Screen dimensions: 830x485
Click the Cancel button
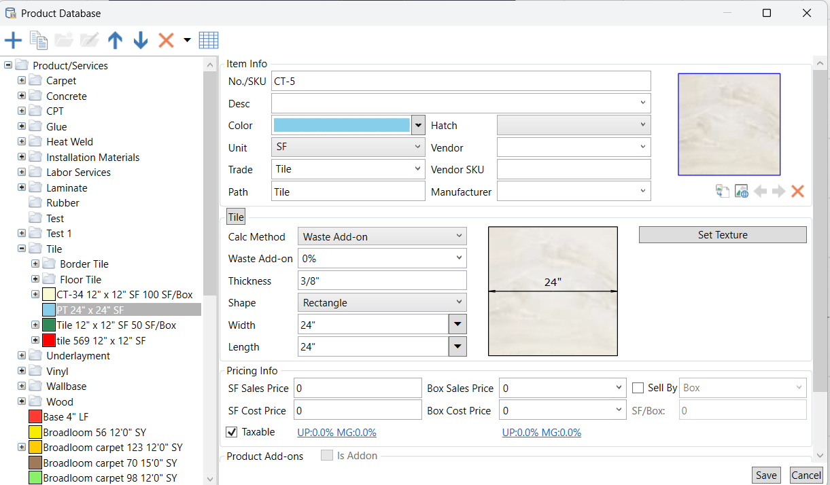pos(806,475)
